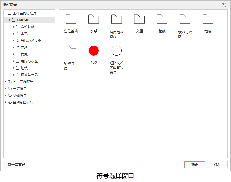The image size is (231, 182).
Task: Open the 定位基础 folder icon in grid
Action: (71, 19)
